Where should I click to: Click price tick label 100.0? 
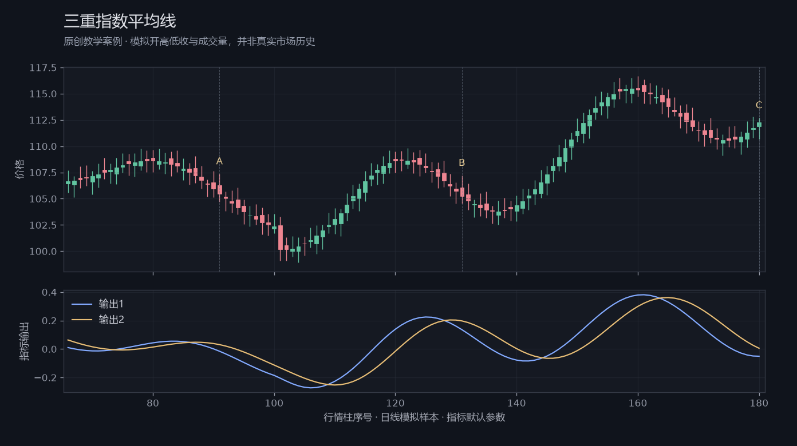click(x=43, y=252)
